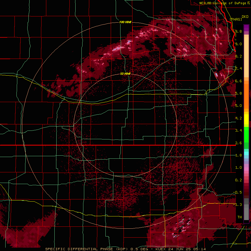Click the KUEX radar site identifier
The width and height of the screenshot is (251, 251).
point(161,249)
